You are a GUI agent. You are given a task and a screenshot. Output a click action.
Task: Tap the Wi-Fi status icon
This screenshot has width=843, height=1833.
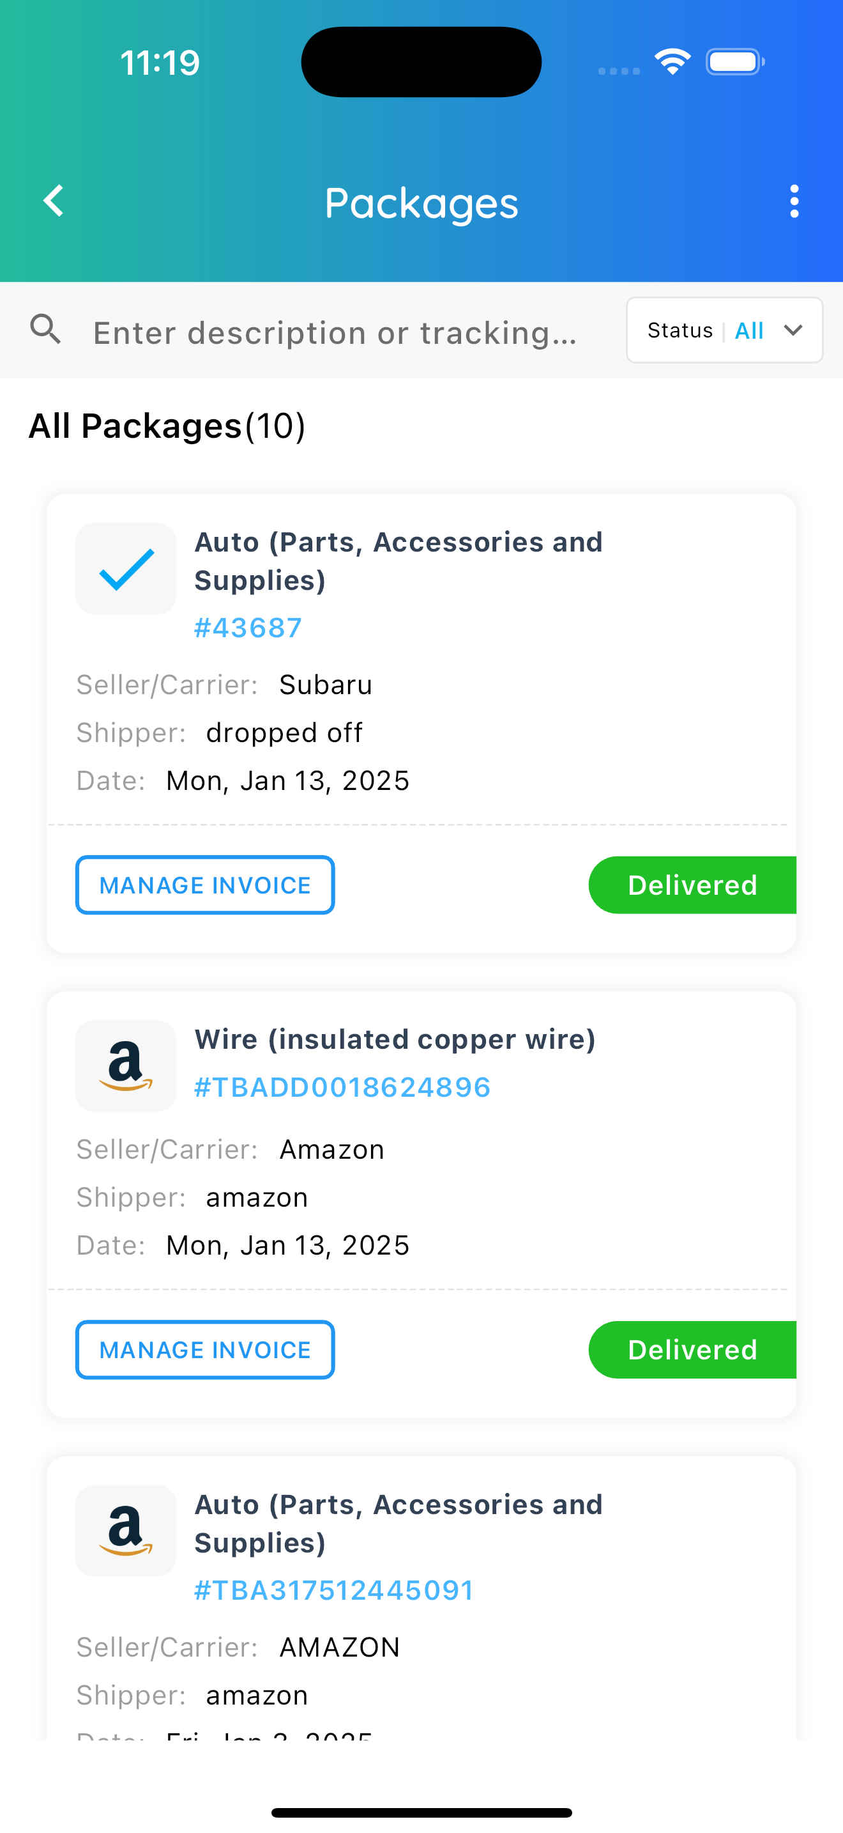point(672,62)
